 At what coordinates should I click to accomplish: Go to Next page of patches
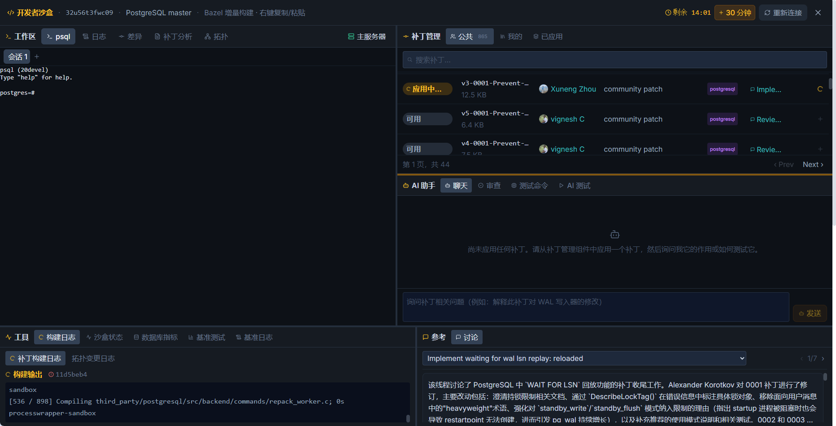tap(813, 164)
